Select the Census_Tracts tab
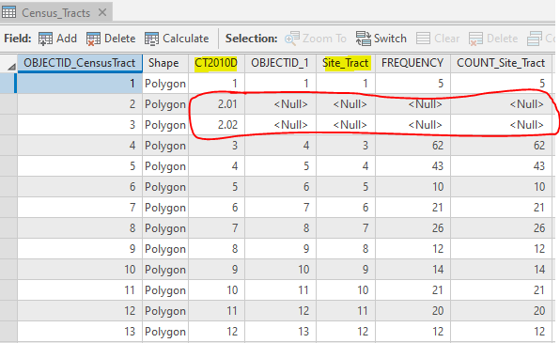This screenshot has width=560, height=343. [x=56, y=12]
